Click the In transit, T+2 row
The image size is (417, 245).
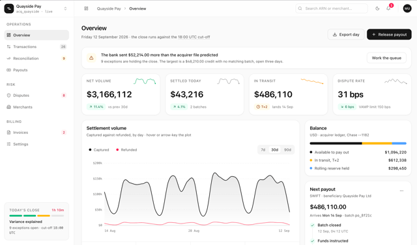pyautogui.click(x=358, y=160)
